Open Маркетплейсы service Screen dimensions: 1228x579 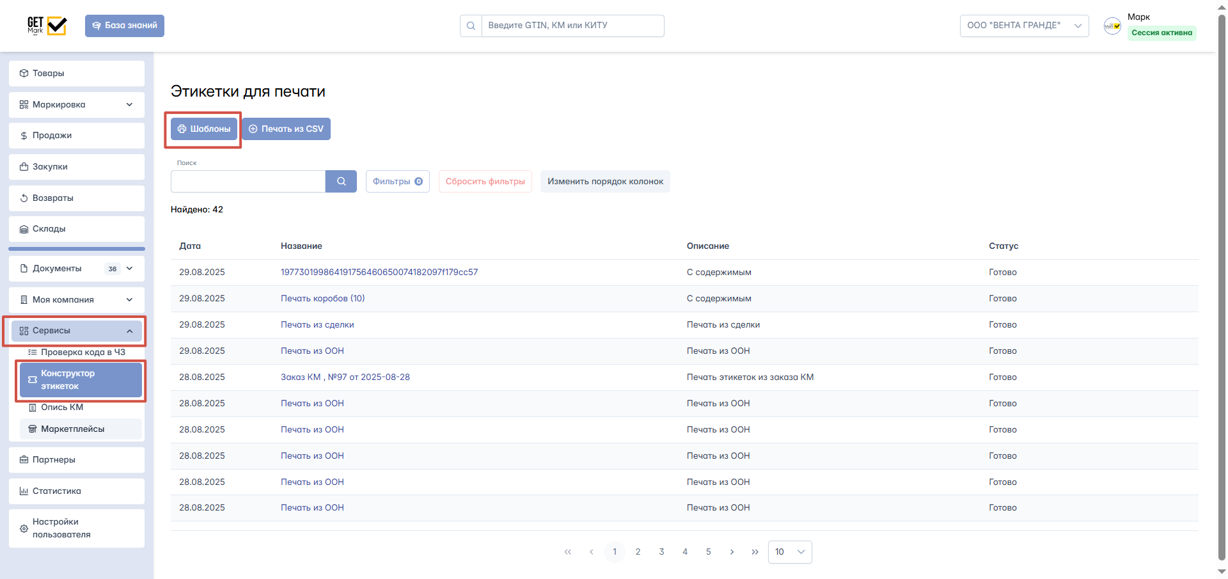[x=81, y=429]
